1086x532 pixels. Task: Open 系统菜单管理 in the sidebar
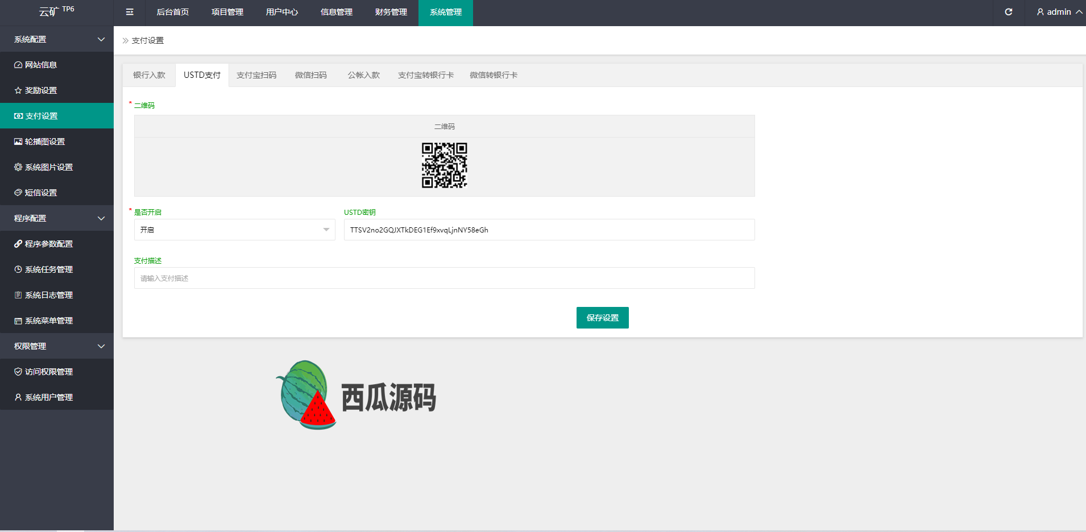tap(57, 321)
